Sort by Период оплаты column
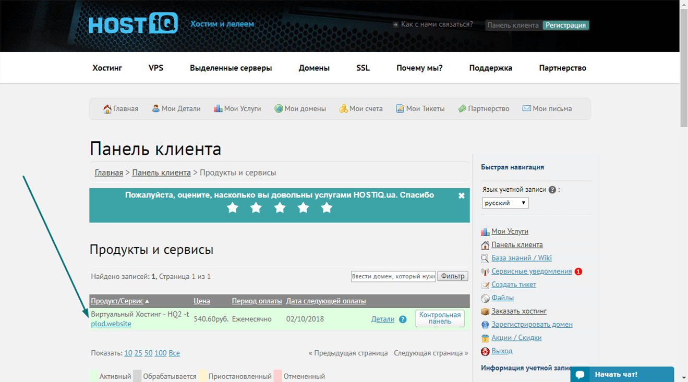This screenshot has width=688, height=382. (x=257, y=301)
